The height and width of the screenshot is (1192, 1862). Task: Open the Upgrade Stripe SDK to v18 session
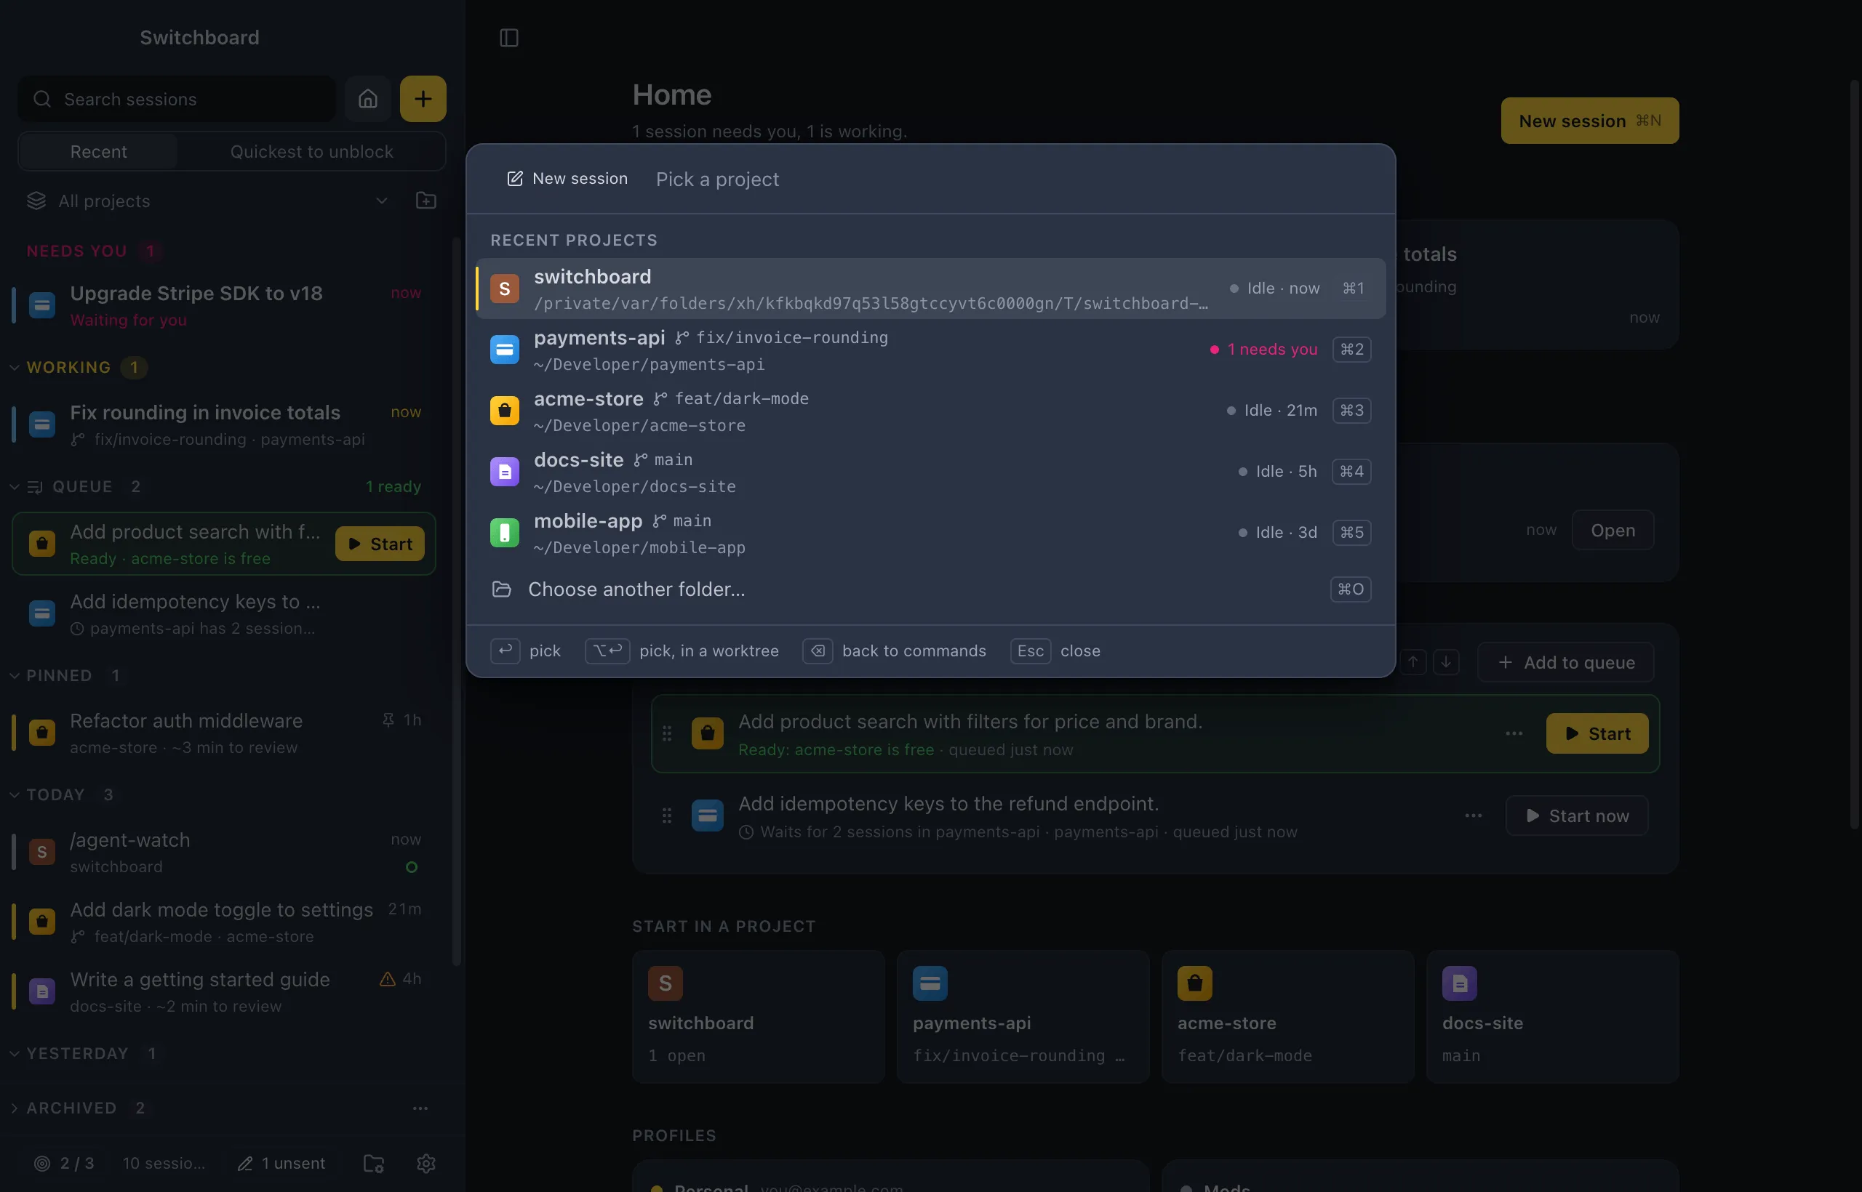223,306
